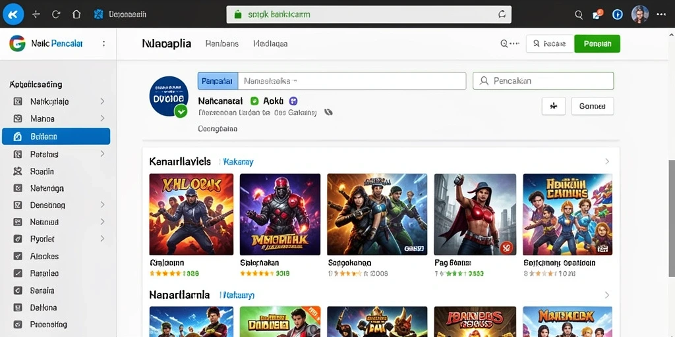Click the Gonoei button
675x337 pixels.
pyautogui.click(x=593, y=106)
